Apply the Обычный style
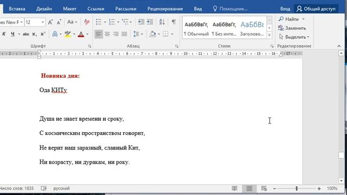Viewport: 347px width, 195px height. coord(196,28)
